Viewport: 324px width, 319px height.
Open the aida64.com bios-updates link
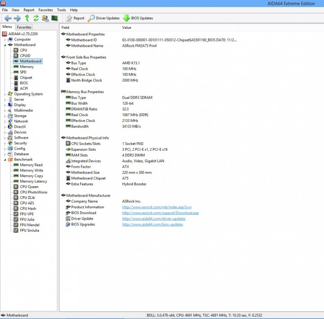point(153,225)
